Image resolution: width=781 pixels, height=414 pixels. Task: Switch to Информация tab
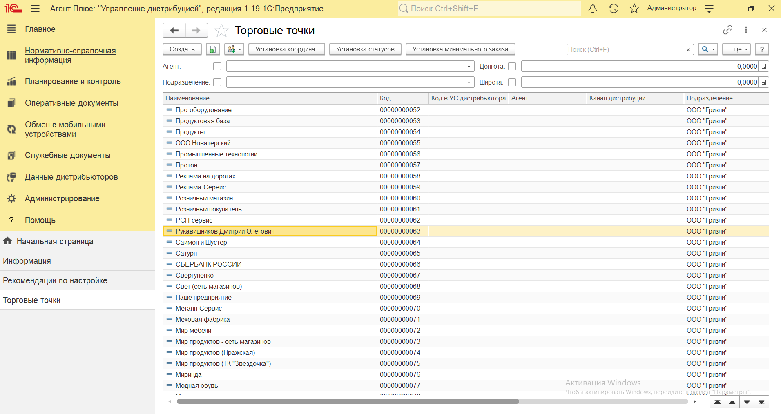(77, 261)
